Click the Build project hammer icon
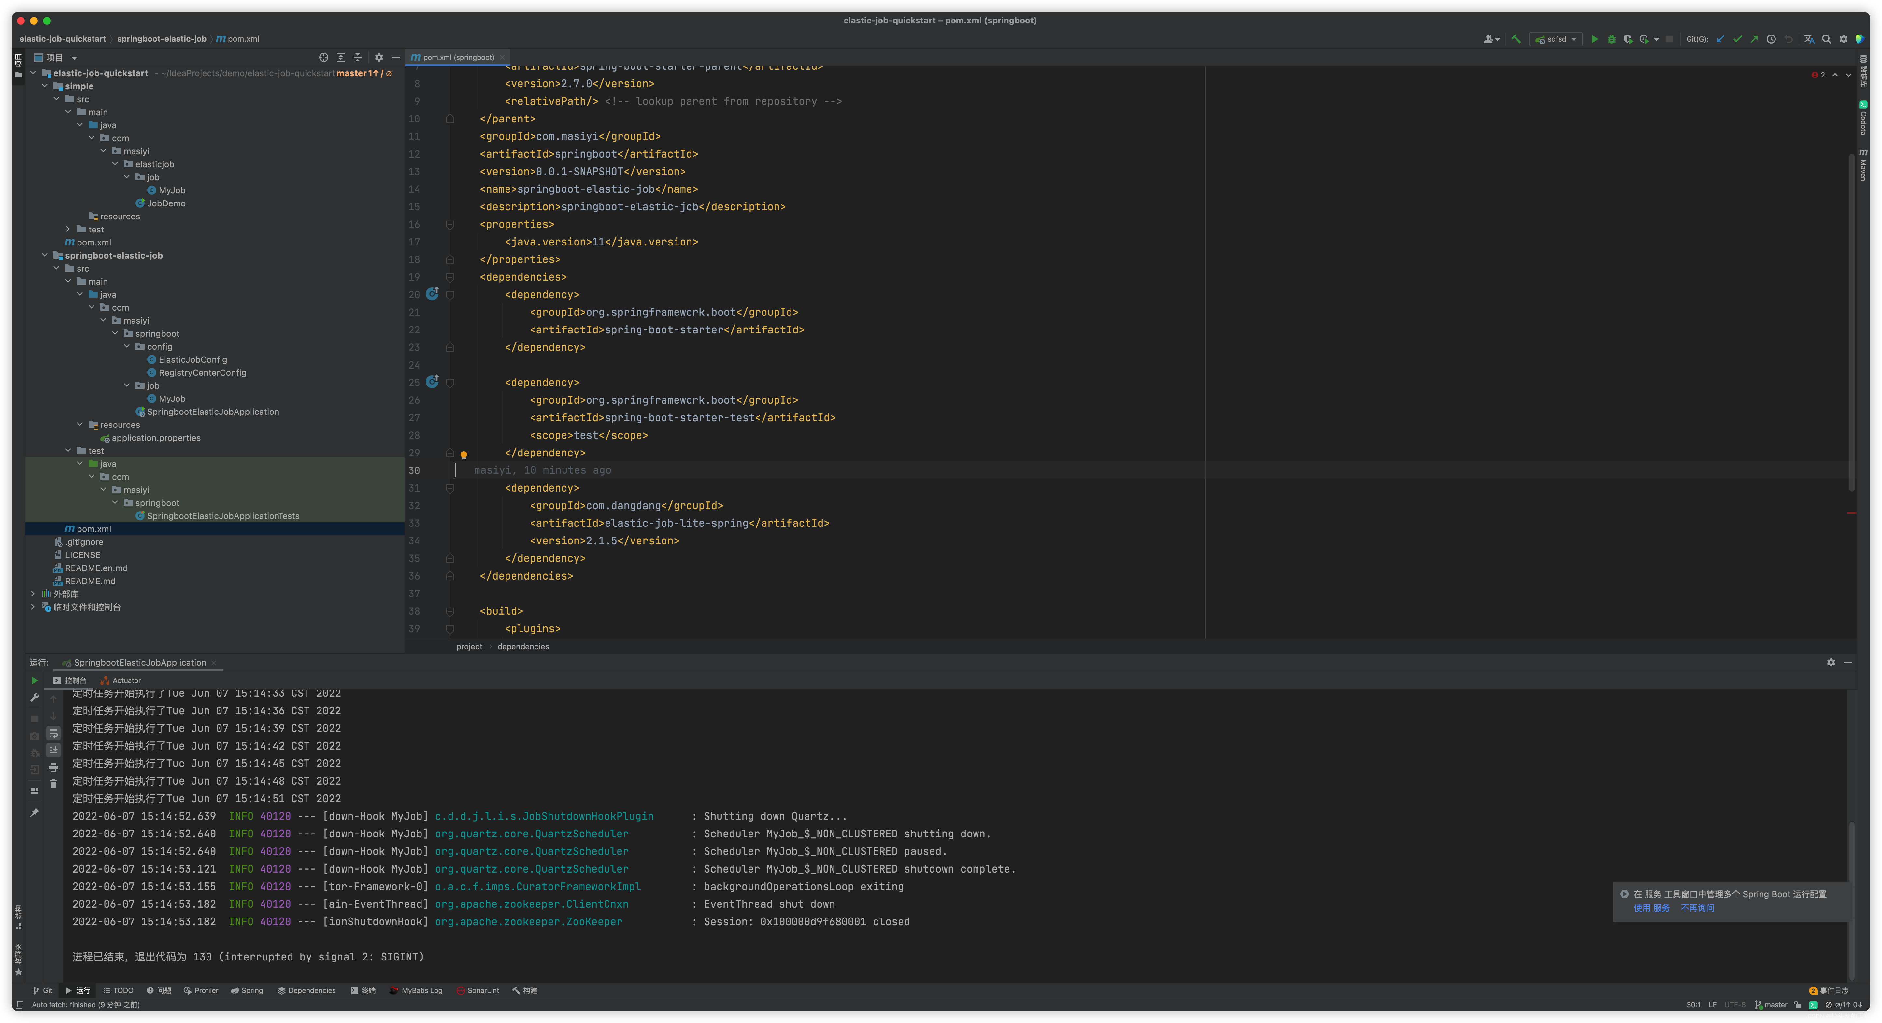The height and width of the screenshot is (1023, 1882). [x=1516, y=39]
